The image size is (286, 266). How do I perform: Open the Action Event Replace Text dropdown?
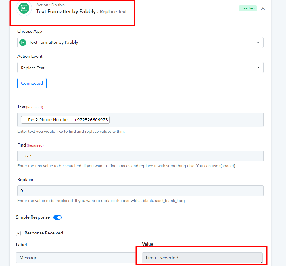[140, 68]
